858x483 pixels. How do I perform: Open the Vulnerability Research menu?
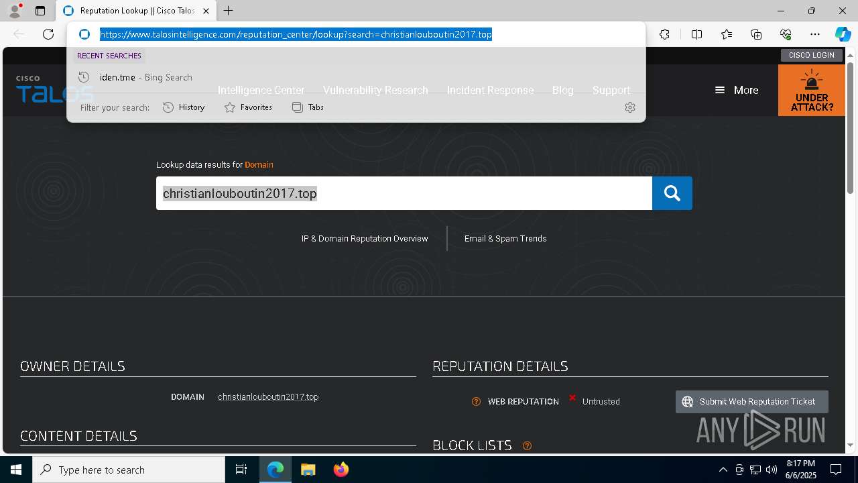pos(375,90)
